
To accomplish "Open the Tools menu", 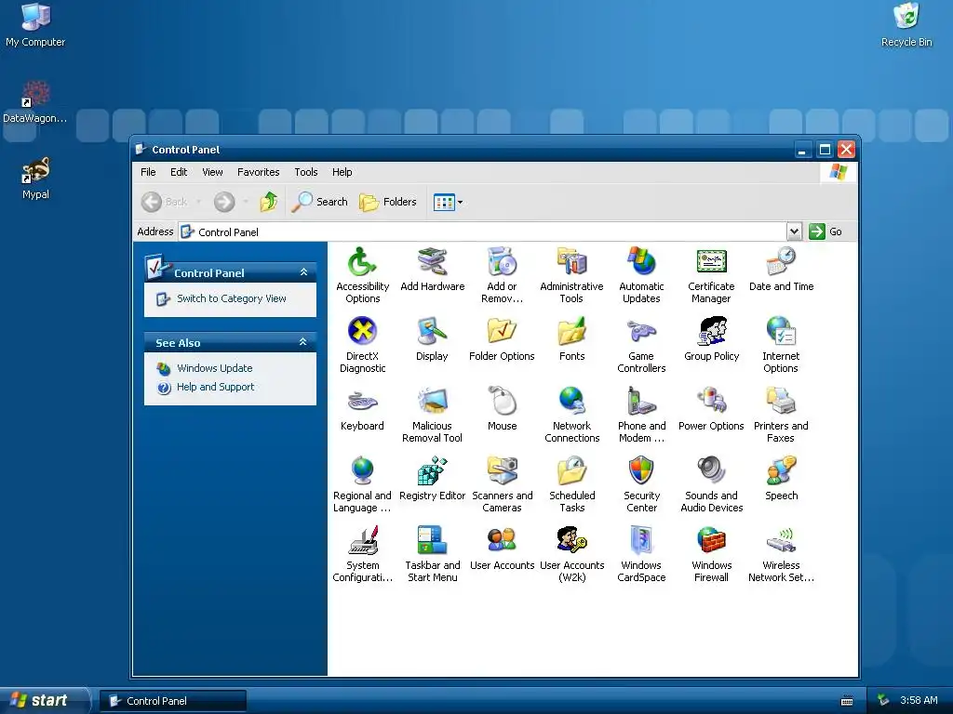I will pyautogui.click(x=305, y=172).
